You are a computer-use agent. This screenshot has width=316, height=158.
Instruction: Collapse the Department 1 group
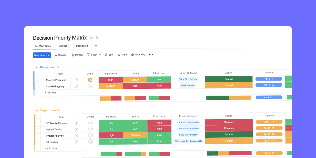click(37, 67)
